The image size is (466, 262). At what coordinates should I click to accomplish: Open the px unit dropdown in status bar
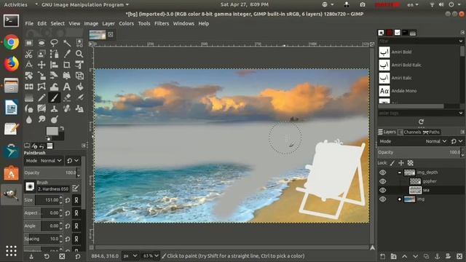[x=130, y=255]
